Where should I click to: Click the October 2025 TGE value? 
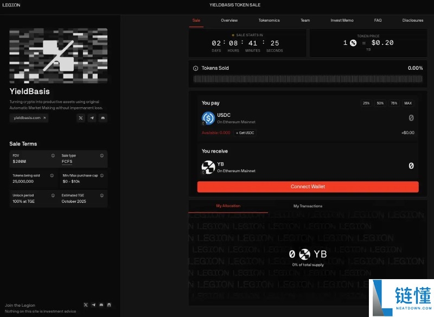[74, 201]
